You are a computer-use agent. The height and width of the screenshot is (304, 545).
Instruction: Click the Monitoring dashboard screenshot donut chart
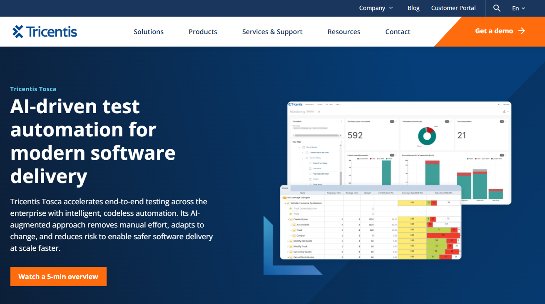click(x=427, y=136)
